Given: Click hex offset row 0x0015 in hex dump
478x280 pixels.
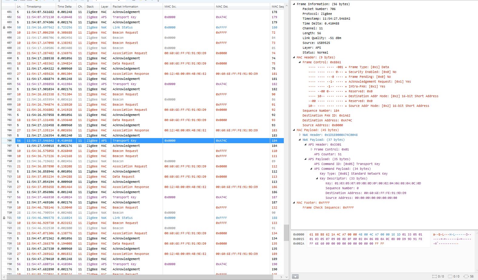Looking at the screenshot, I should (299, 239).
